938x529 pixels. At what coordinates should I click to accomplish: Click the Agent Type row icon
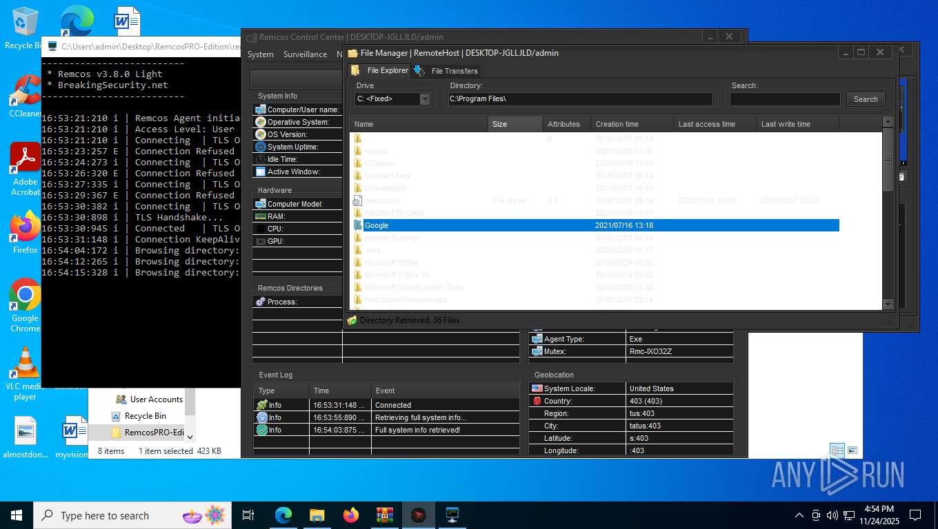(537, 339)
